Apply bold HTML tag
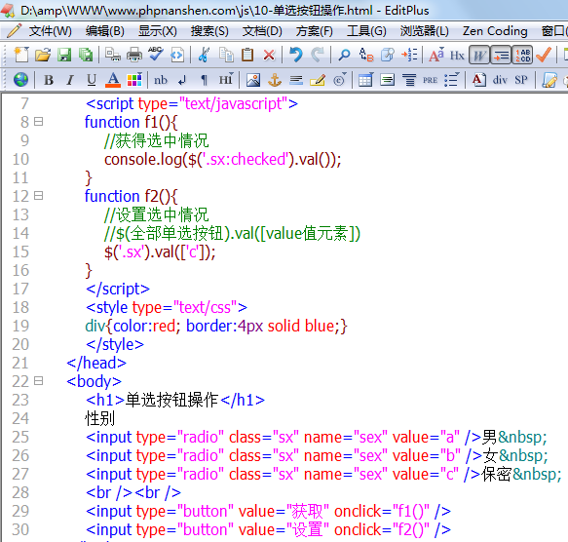Image resolution: width=568 pixels, height=542 pixels. click(x=49, y=80)
